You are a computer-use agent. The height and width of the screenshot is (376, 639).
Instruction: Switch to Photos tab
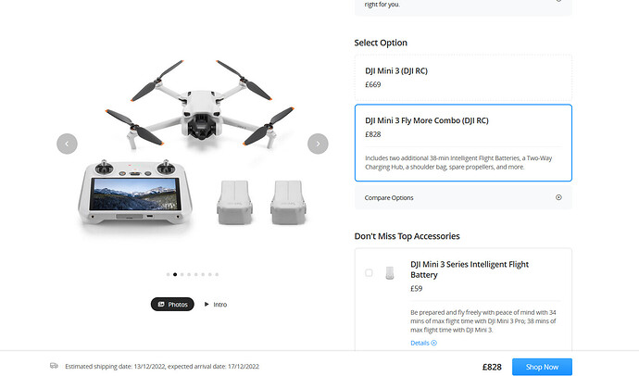(x=172, y=304)
